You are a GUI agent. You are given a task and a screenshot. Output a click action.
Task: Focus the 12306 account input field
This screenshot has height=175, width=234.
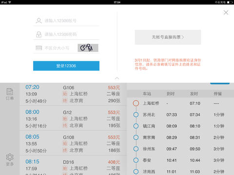tap(66, 21)
